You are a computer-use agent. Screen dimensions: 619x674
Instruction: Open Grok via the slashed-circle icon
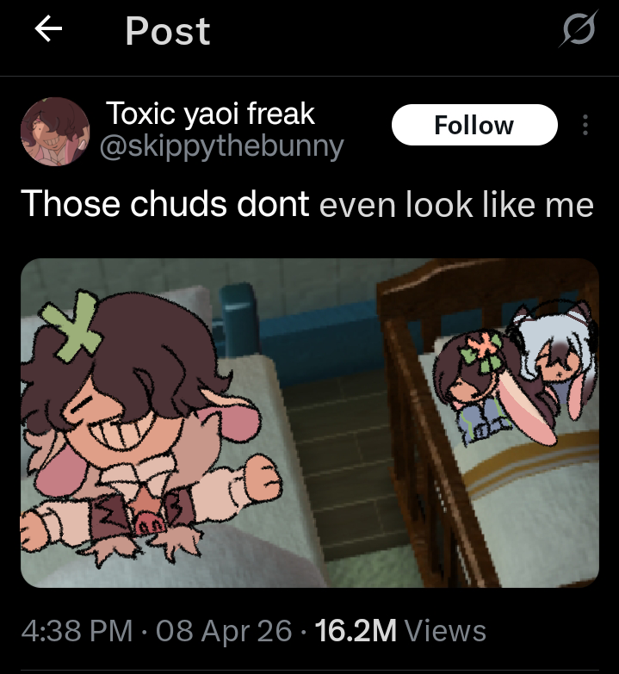[x=577, y=31]
